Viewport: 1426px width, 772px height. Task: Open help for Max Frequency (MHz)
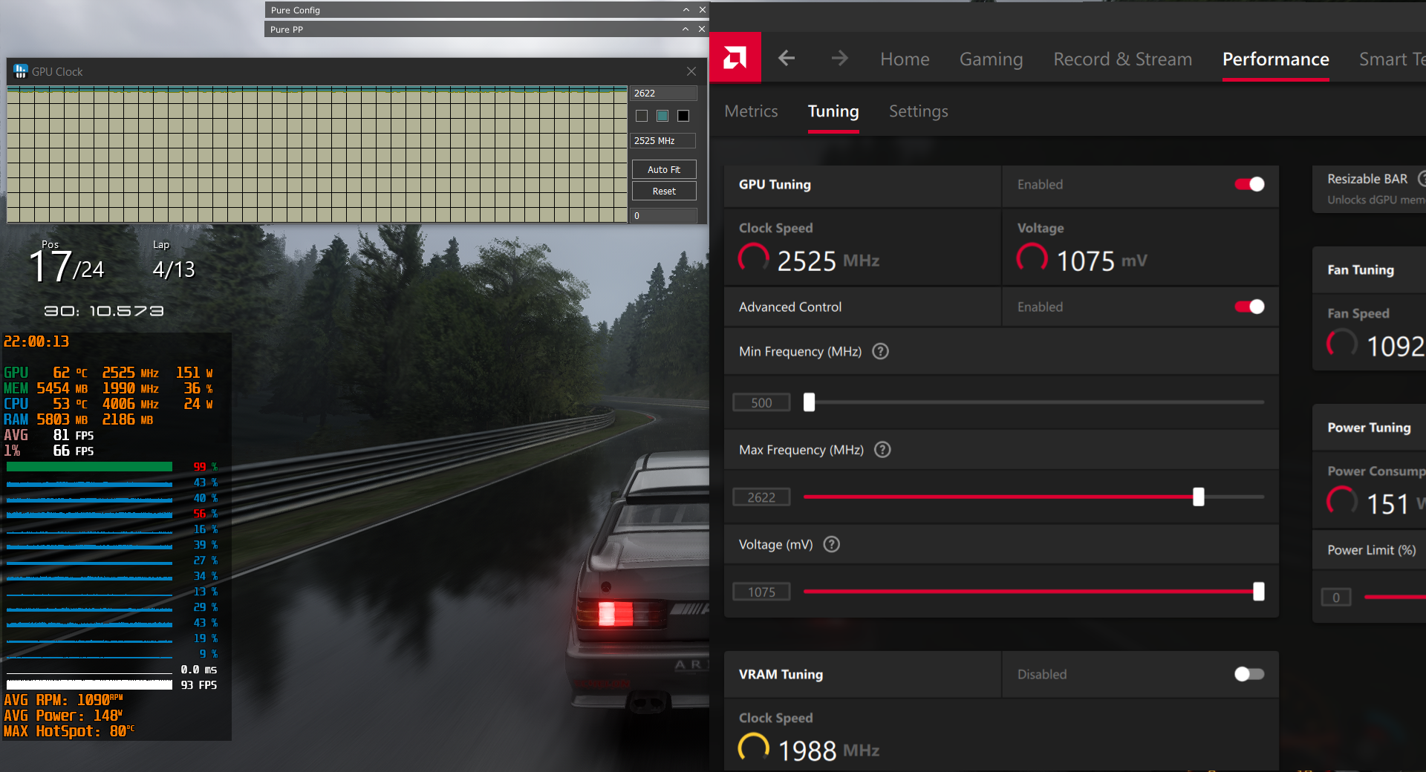click(882, 450)
